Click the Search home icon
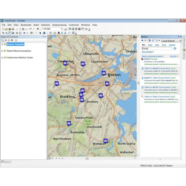Image resolution: width=186 pixels, height=186 pixels. [x=150, y=41]
